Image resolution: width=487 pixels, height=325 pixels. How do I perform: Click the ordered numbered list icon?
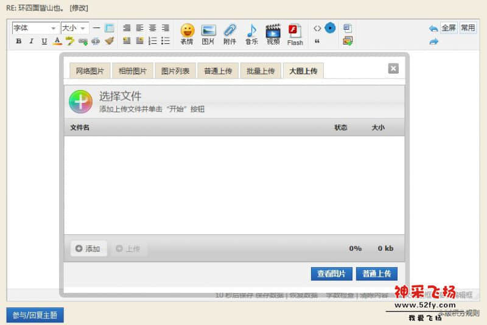pyautogui.click(x=153, y=41)
